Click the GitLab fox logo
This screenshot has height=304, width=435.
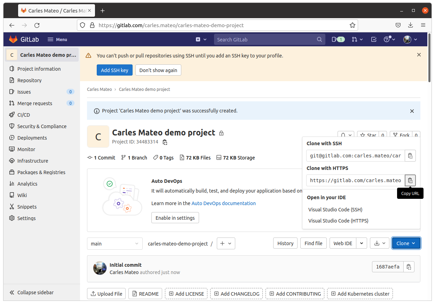[x=13, y=39]
